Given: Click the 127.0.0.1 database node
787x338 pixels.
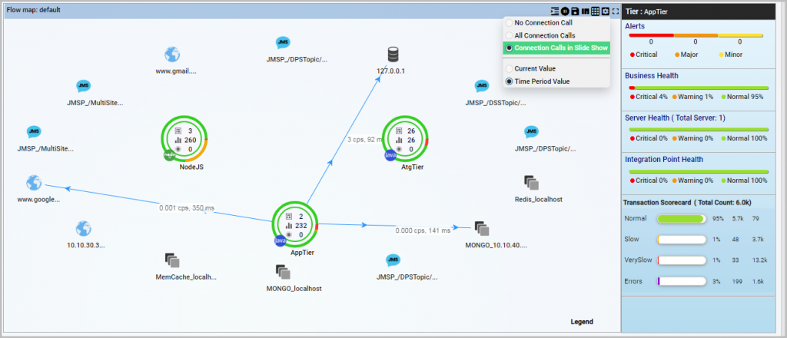Looking at the screenshot, I should [393, 55].
